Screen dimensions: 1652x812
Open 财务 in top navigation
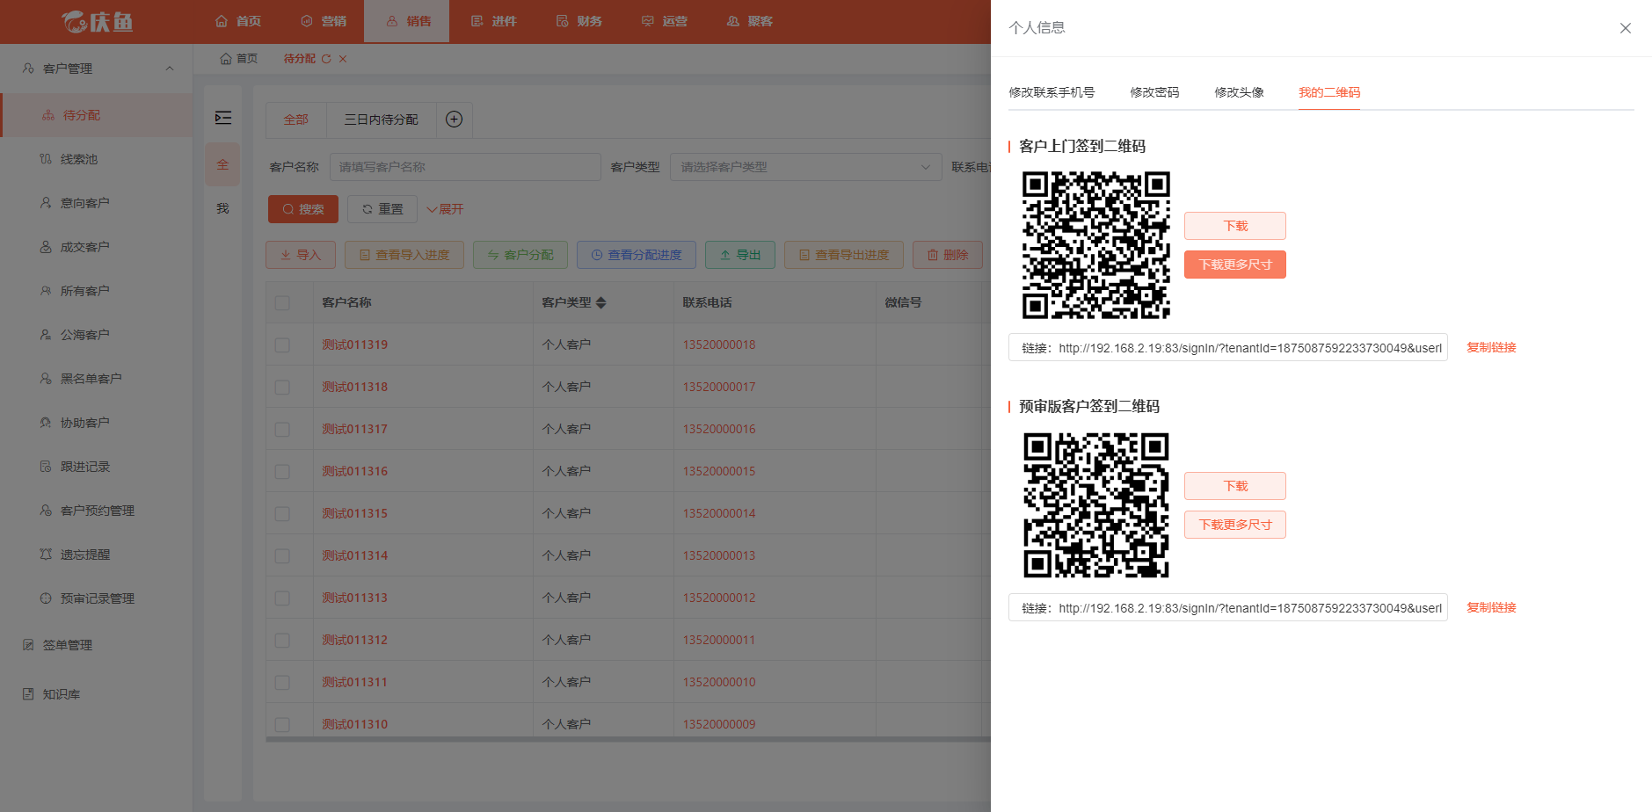pyautogui.click(x=579, y=21)
